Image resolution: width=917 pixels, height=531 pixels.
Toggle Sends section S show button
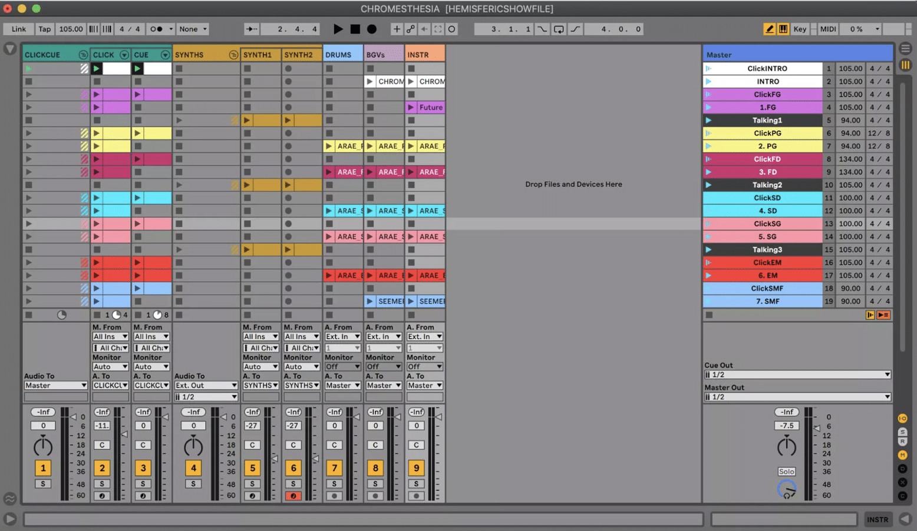[902, 432]
